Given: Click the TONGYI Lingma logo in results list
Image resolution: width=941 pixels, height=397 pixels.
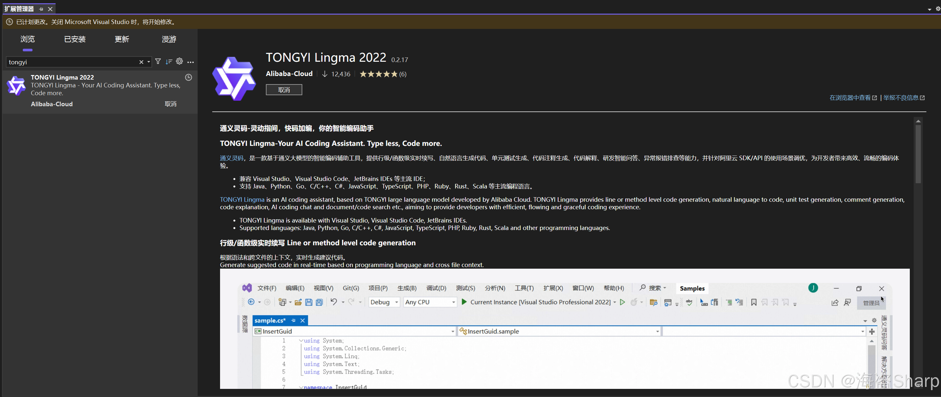Looking at the screenshot, I should [x=17, y=85].
